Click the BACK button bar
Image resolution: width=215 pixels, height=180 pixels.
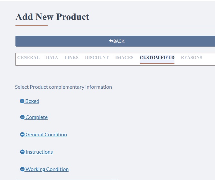[115, 41]
